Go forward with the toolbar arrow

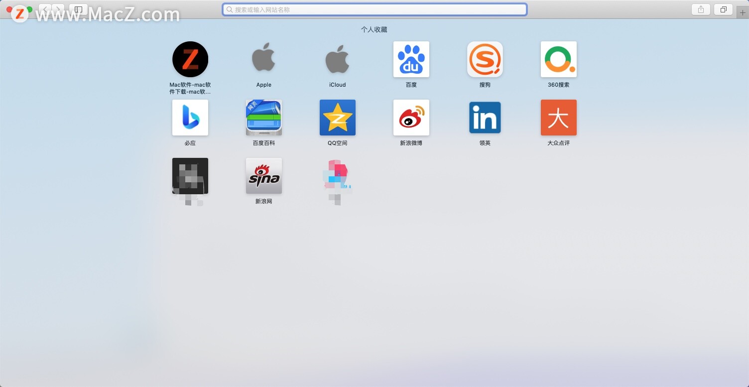click(x=58, y=9)
